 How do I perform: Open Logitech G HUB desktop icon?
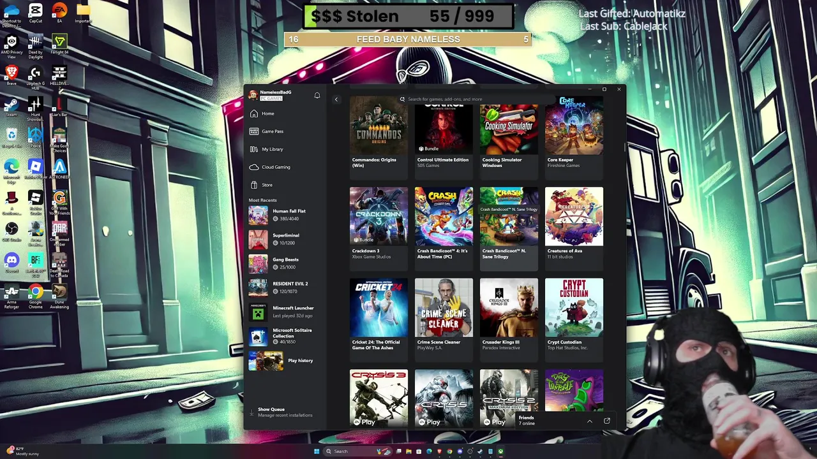coord(35,77)
